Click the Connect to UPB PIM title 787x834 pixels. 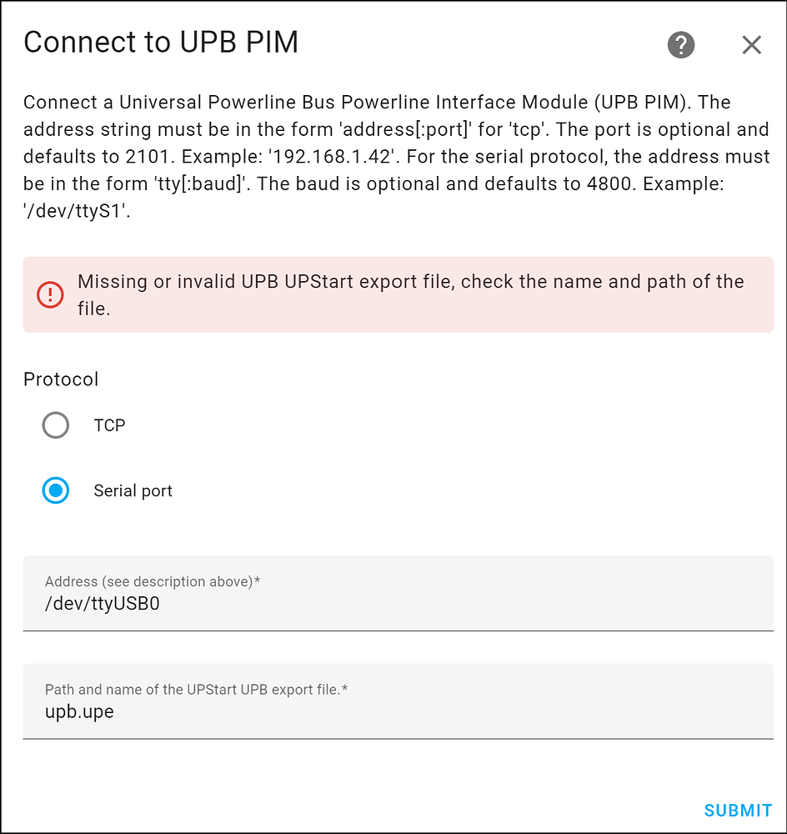163,42
